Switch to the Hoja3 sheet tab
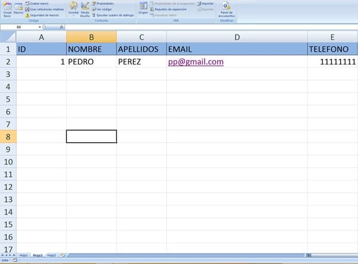Viewport: 358px width, 264px height. pyautogui.click(x=51, y=255)
